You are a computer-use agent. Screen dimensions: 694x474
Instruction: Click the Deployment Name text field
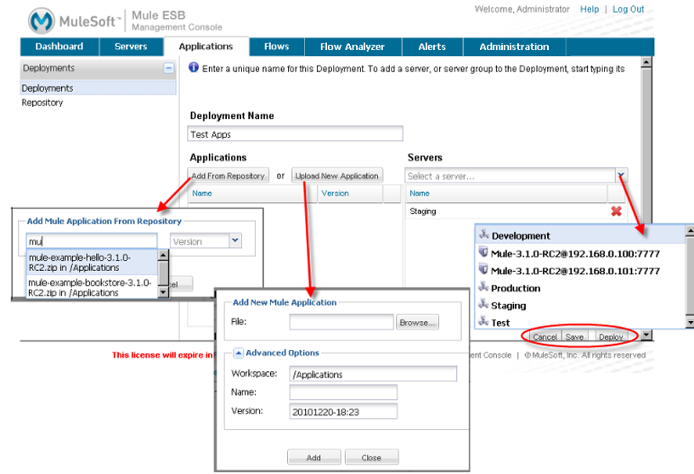pyautogui.click(x=295, y=134)
